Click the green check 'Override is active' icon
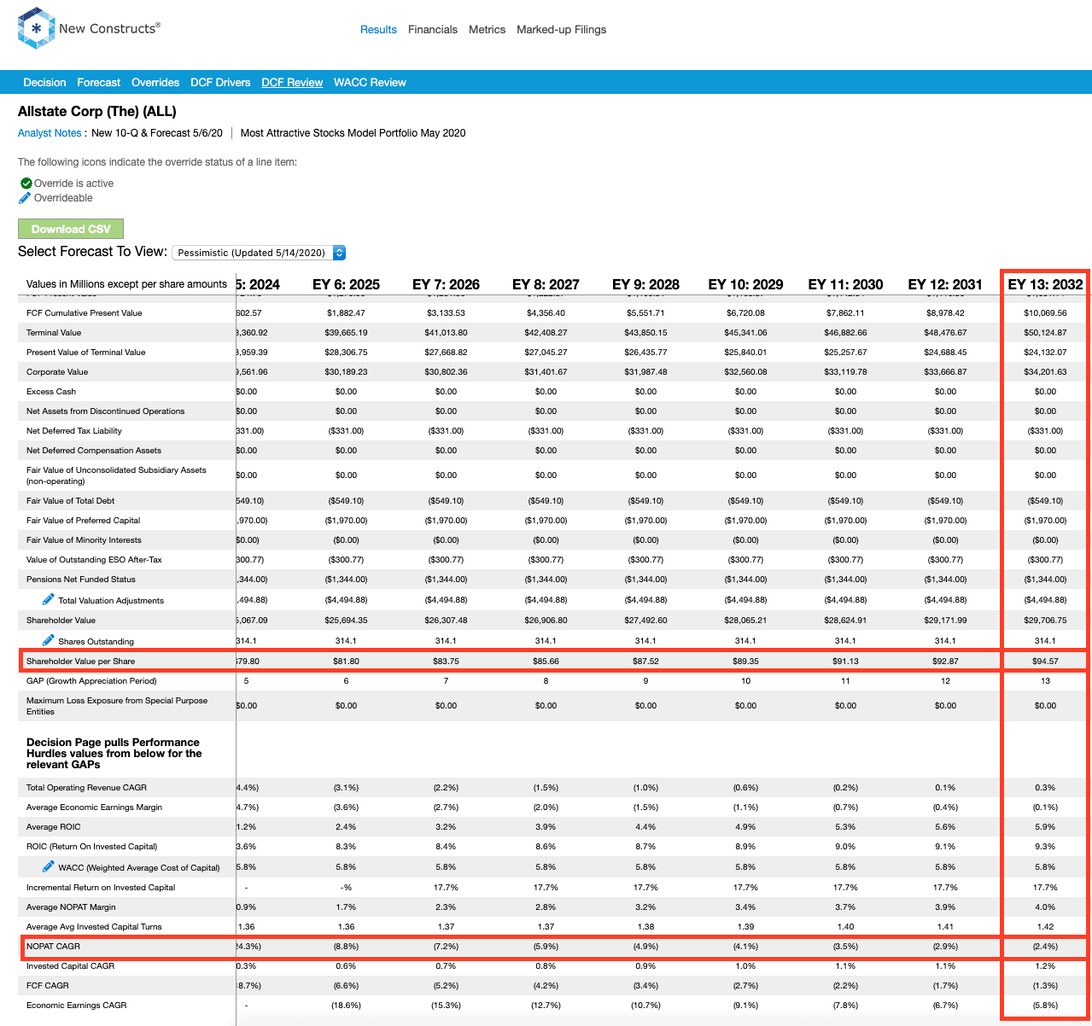1092x1026 pixels. (x=26, y=184)
